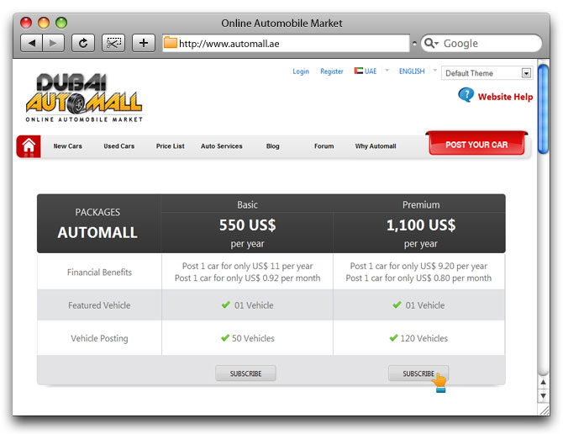563x434 pixels.
Task: Go to the Forum menu item
Action: 324,146
